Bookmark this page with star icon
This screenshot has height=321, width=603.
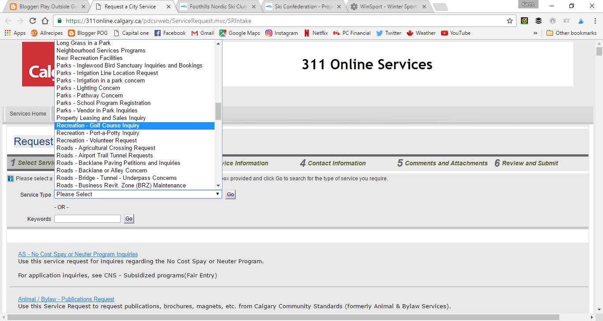(x=510, y=21)
